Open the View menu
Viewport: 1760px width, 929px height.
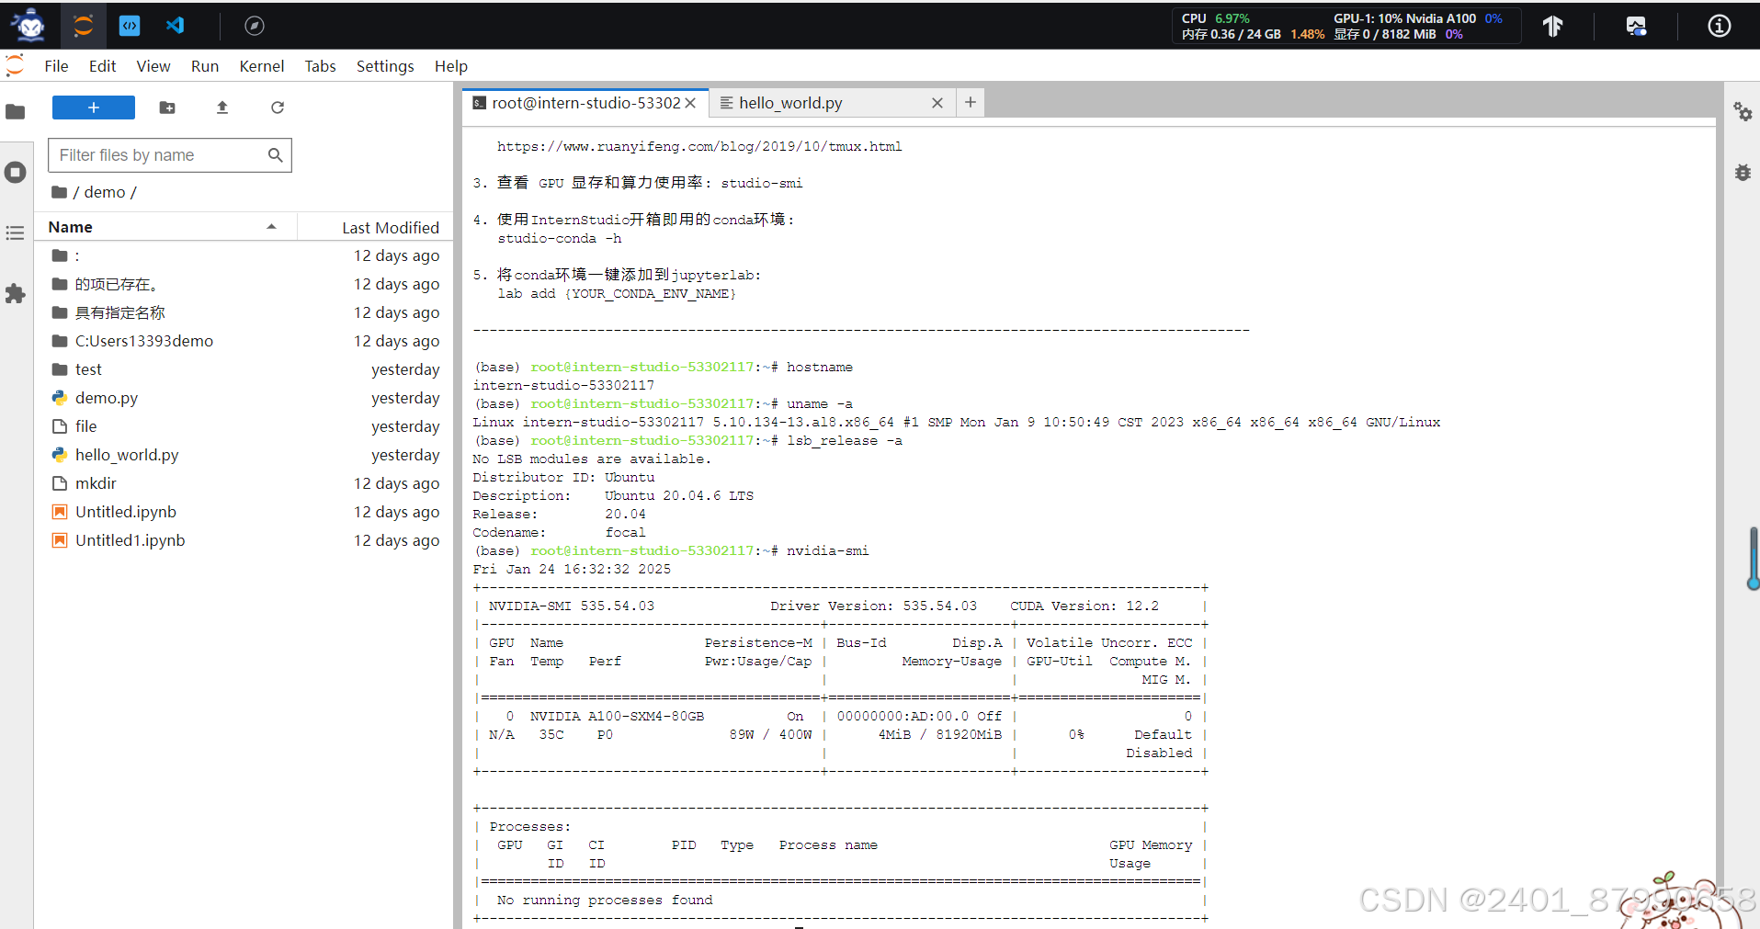153,66
